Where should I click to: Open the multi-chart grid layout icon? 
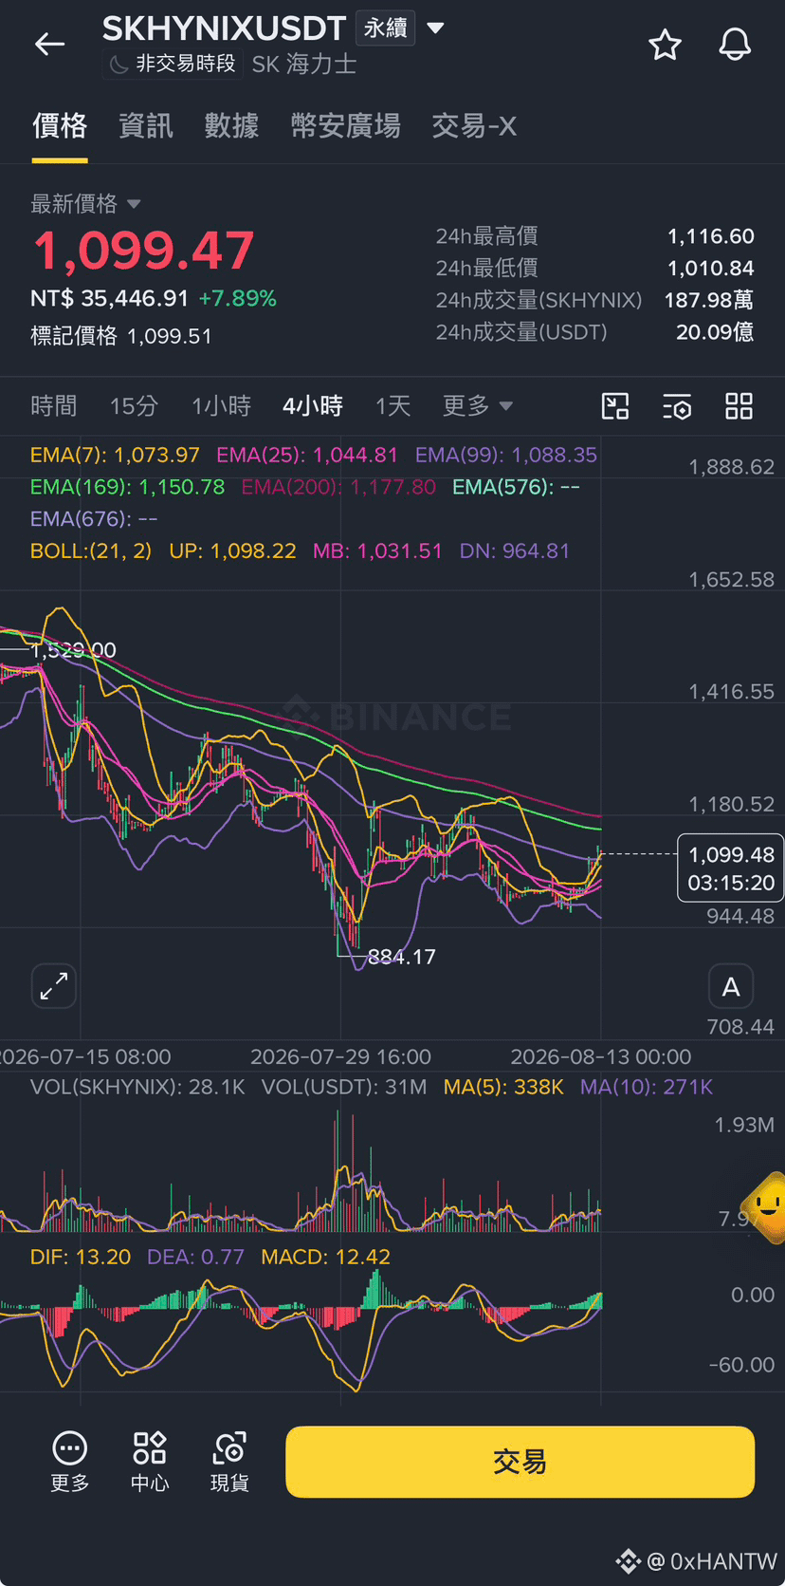click(x=739, y=406)
